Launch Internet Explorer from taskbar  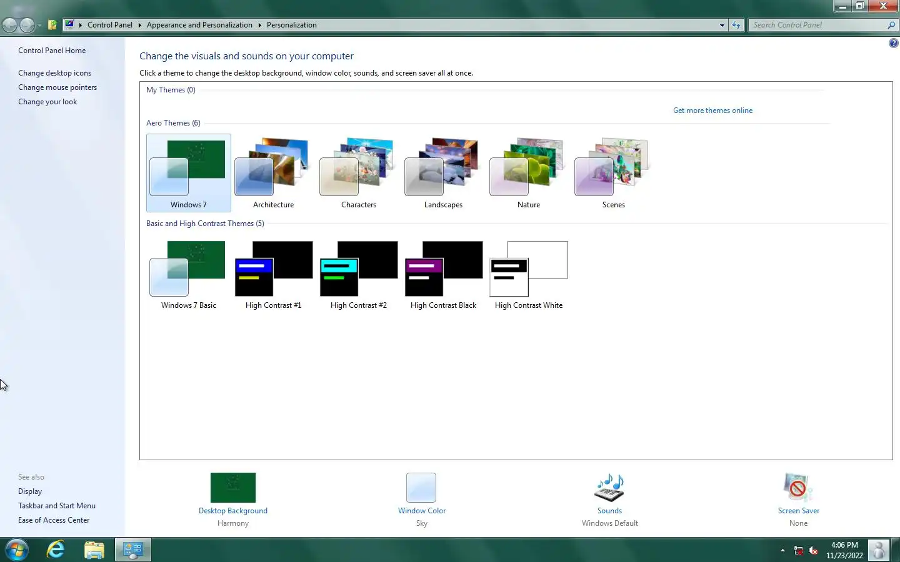(x=56, y=550)
